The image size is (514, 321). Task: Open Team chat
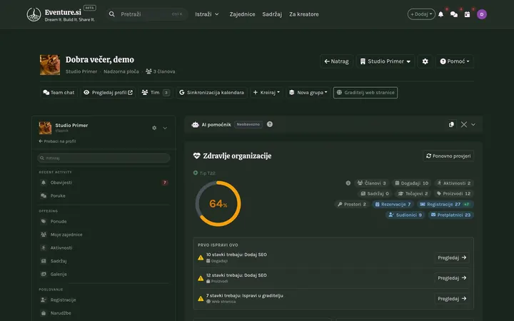pyautogui.click(x=59, y=92)
